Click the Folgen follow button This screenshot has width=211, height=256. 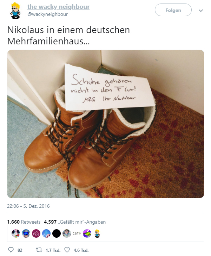pos(173,10)
